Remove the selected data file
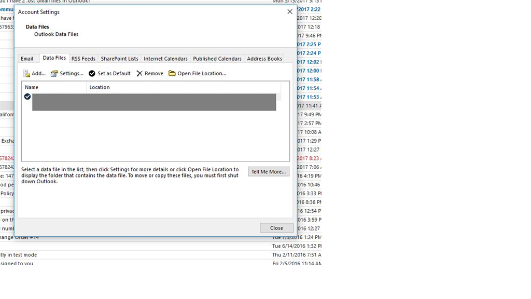Screen dimensions: 531x299 click(x=150, y=74)
